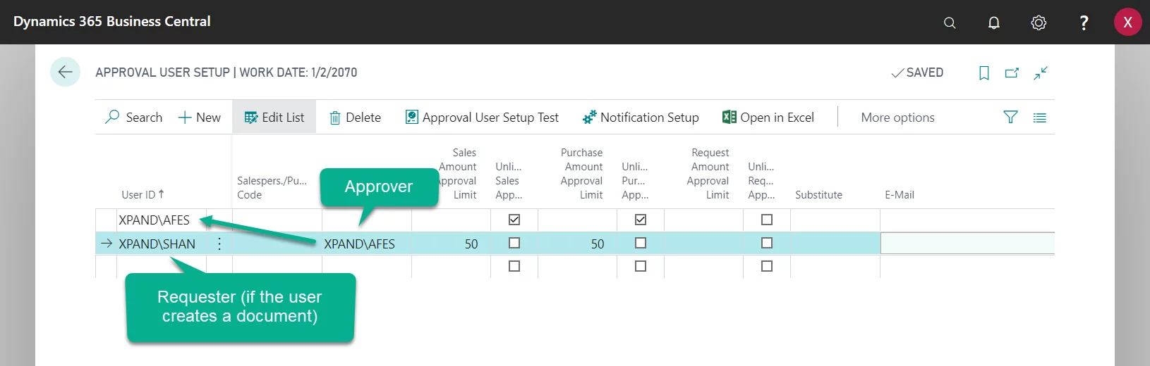Open page in new window icon
This screenshot has width=1150, height=366.
(1012, 72)
